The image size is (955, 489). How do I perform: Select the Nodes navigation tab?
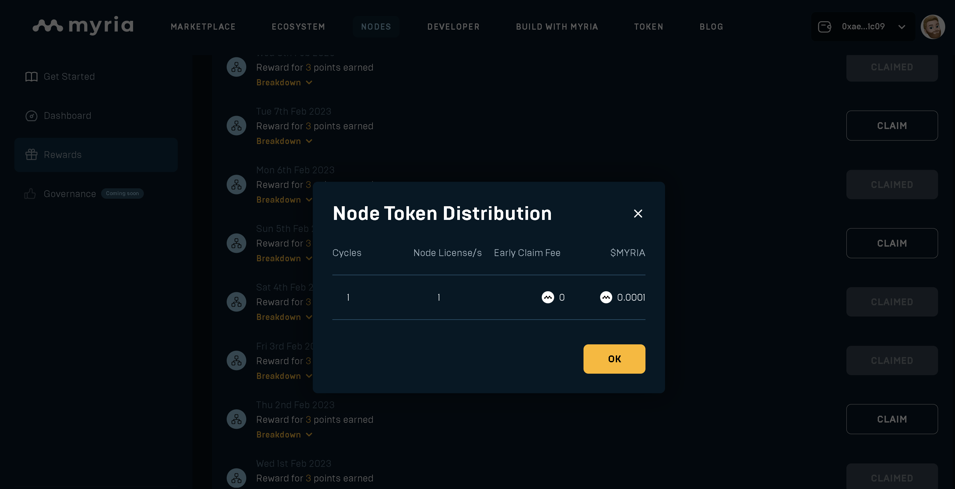click(376, 27)
